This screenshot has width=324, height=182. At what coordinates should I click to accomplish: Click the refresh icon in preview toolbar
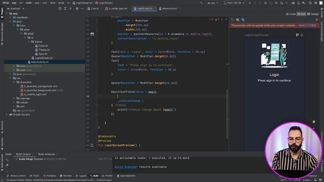point(232,20)
